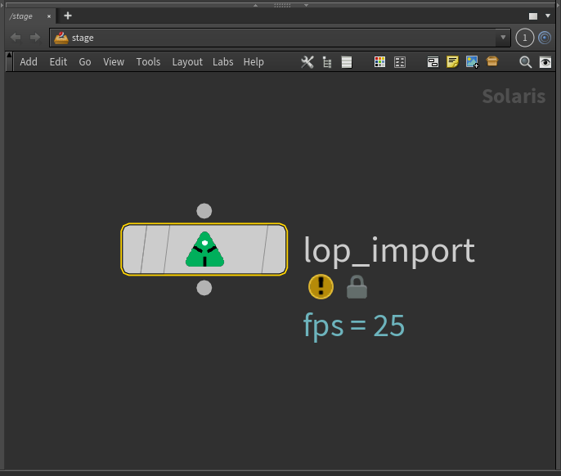The height and width of the screenshot is (476, 561).
Task: Open the Labs menu
Action: click(x=223, y=62)
